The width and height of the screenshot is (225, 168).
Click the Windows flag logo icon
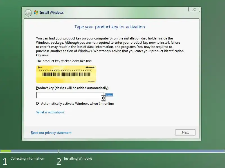pyautogui.click(x=36, y=13)
